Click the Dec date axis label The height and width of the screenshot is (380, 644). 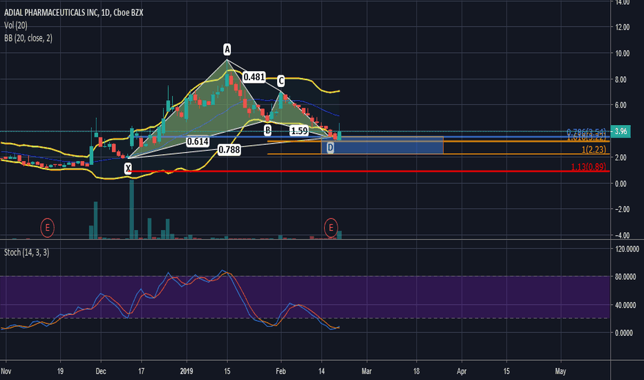tap(101, 371)
